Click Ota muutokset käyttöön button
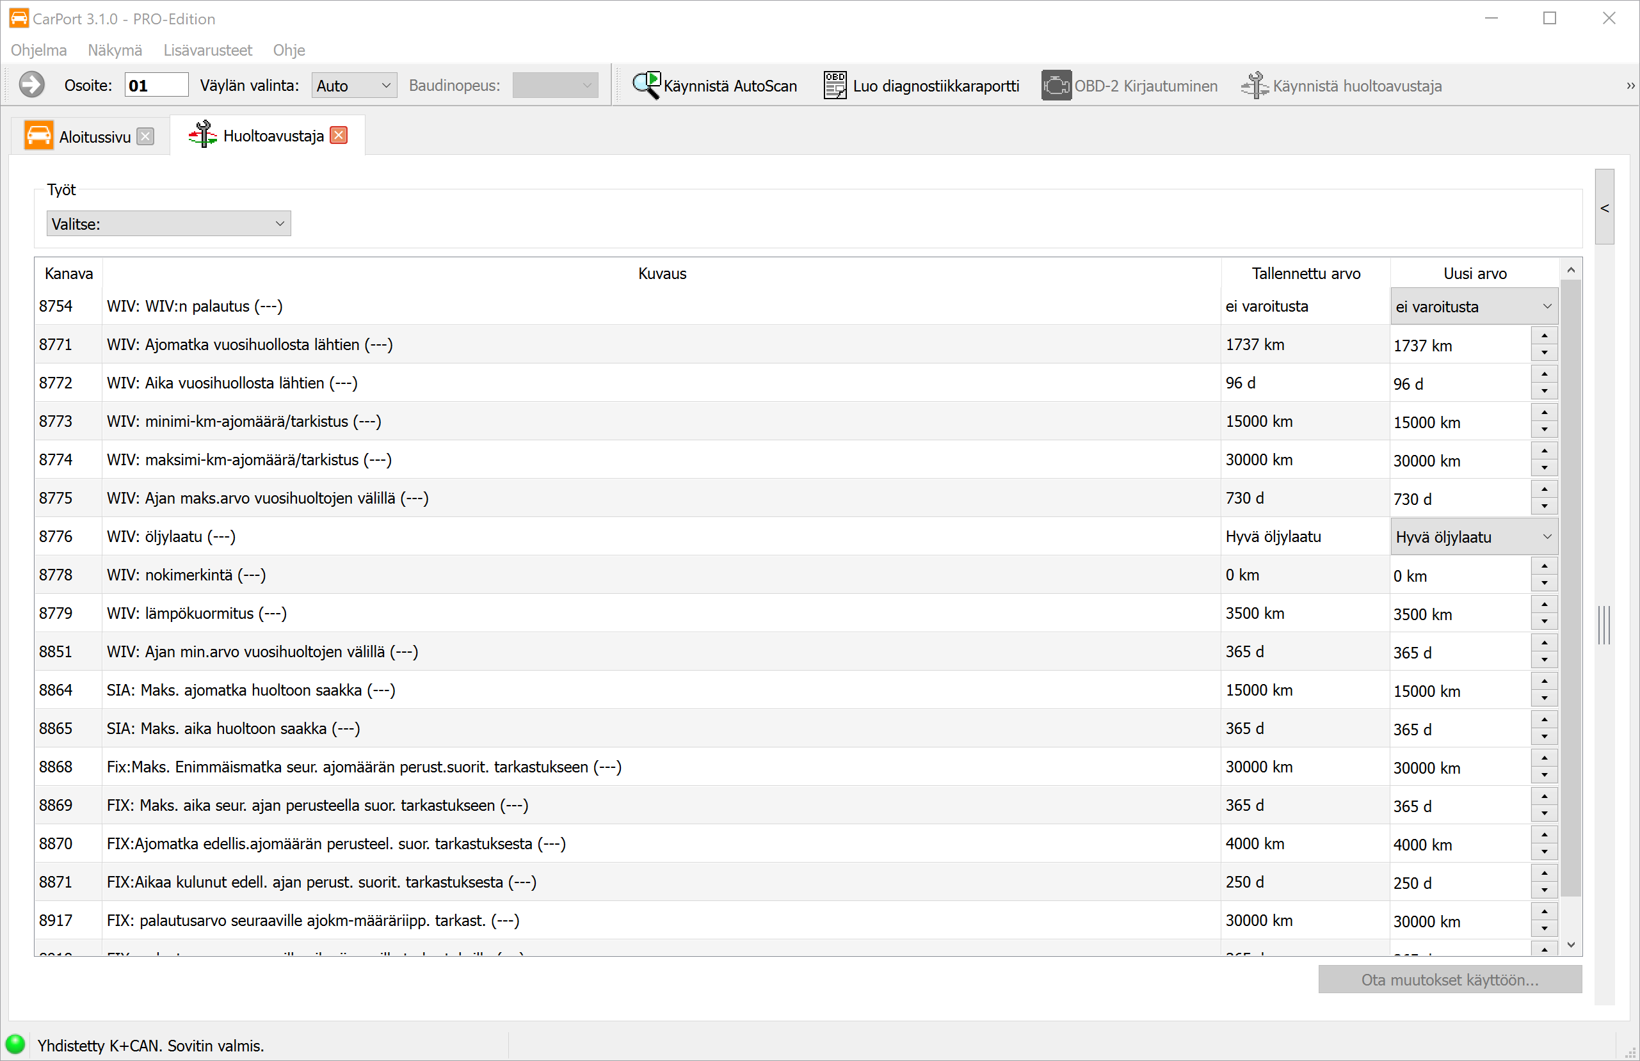 [1449, 980]
